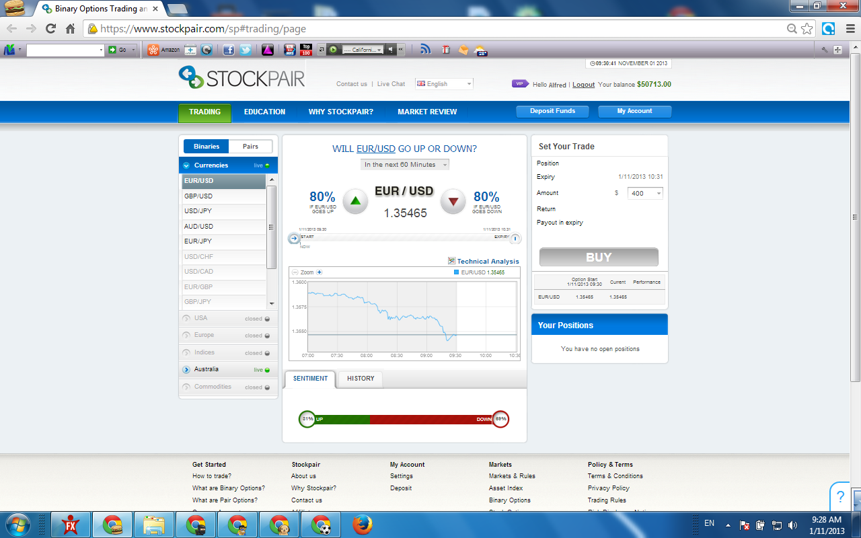The image size is (861, 538).
Task: Open File Explorer from the taskbar
Action: (x=154, y=525)
